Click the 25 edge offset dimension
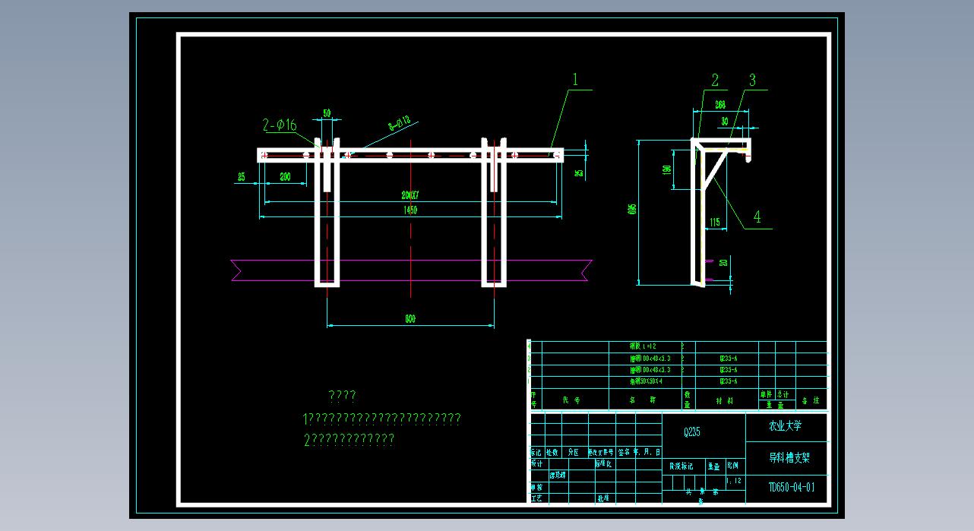This screenshot has width=974, height=531. click(242, 176)
